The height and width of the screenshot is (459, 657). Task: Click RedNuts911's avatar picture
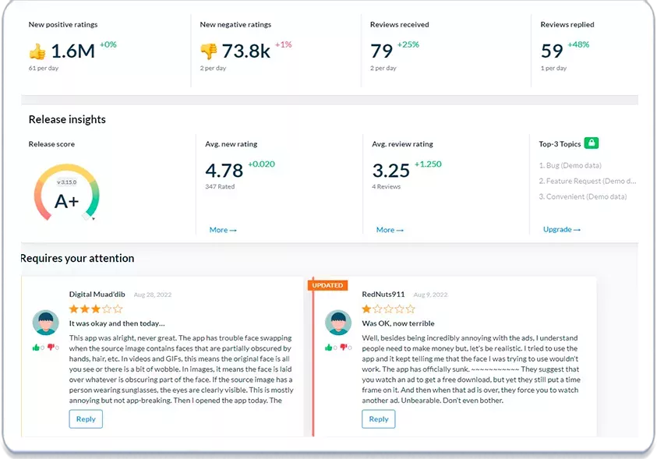click(338, 322)
